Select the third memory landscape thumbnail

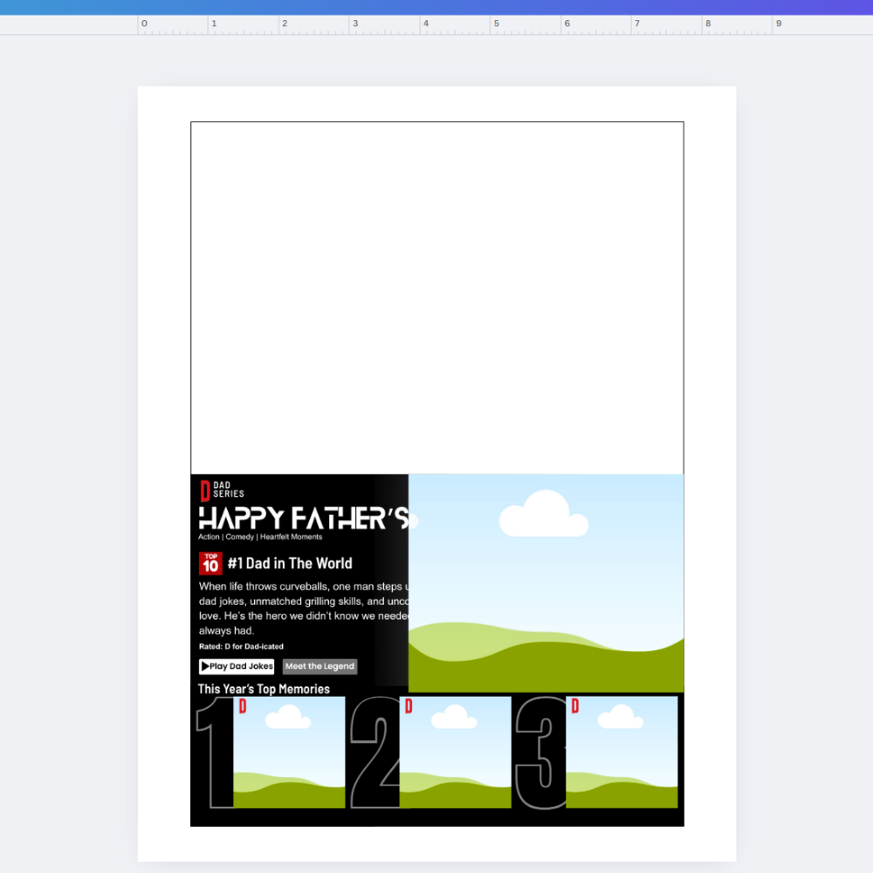coord(622,753)
